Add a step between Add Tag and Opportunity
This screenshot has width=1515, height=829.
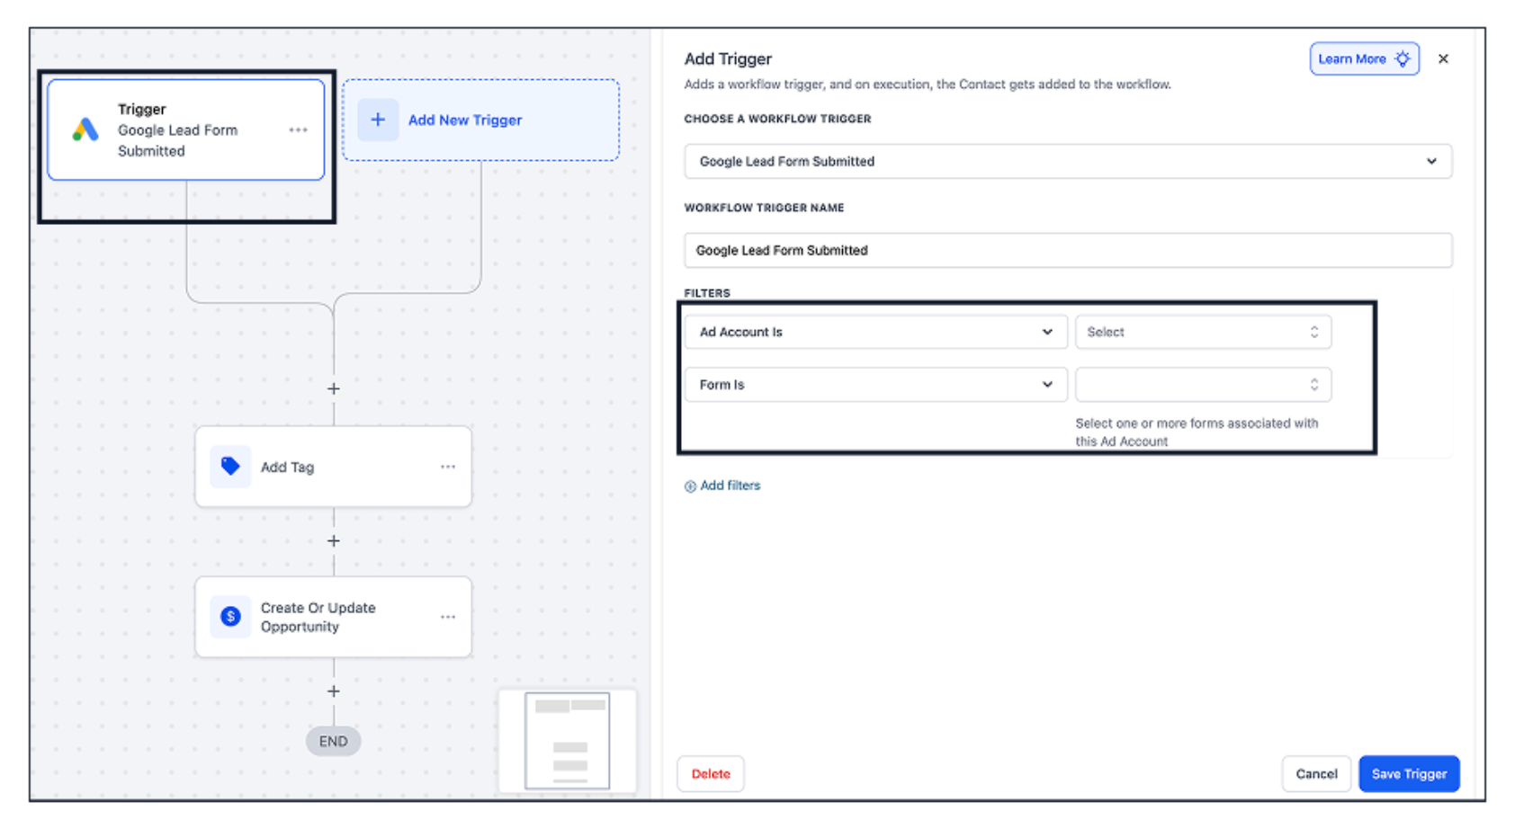click(x=334, y=540)
